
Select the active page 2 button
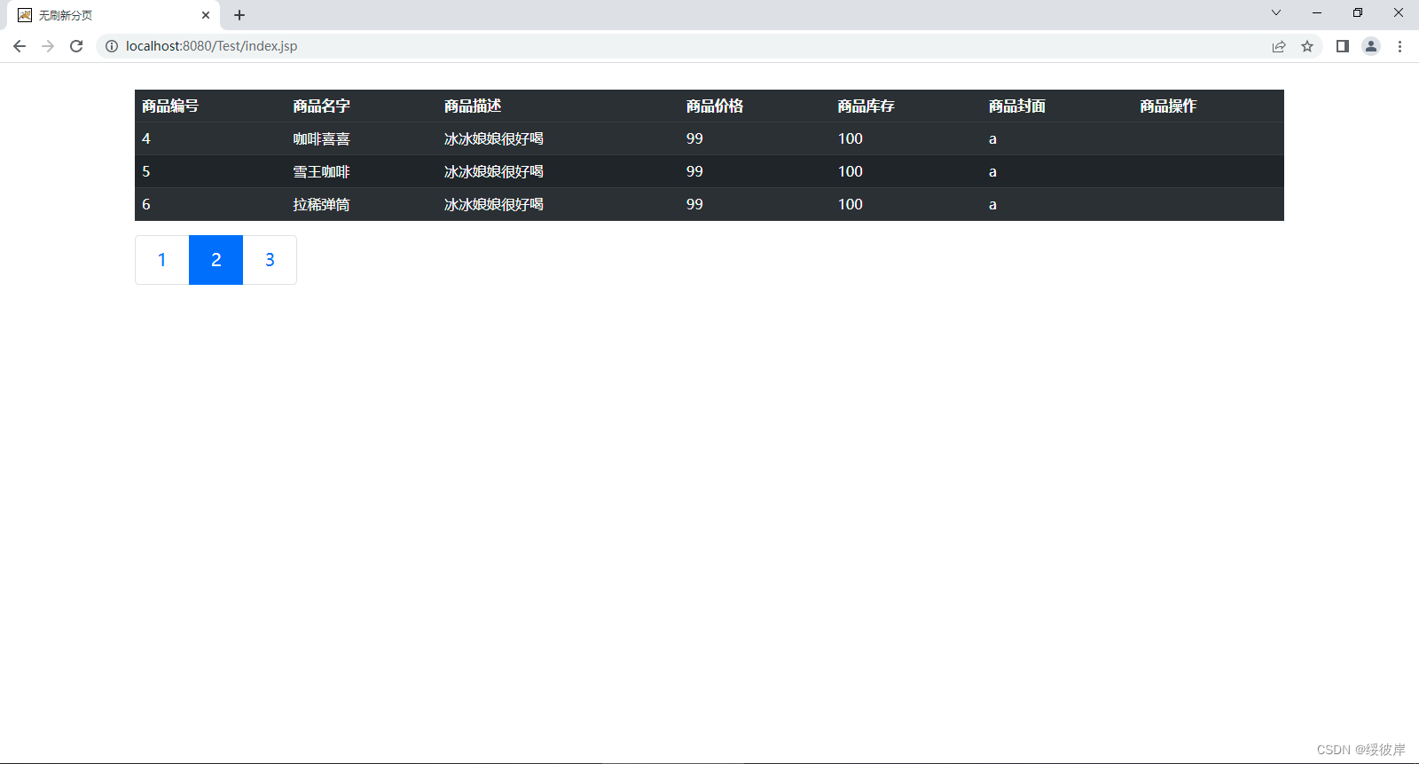tap(216, 260)
